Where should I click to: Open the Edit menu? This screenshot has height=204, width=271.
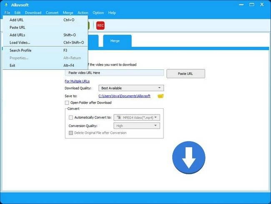pyautogui.click(x=18, y=13)
